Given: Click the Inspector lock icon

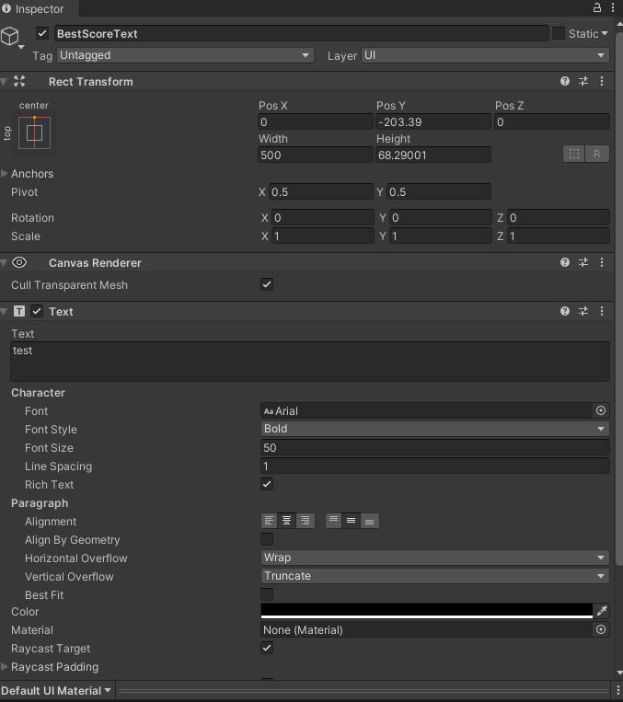Looking at the screenshot, I should point(597,7).
